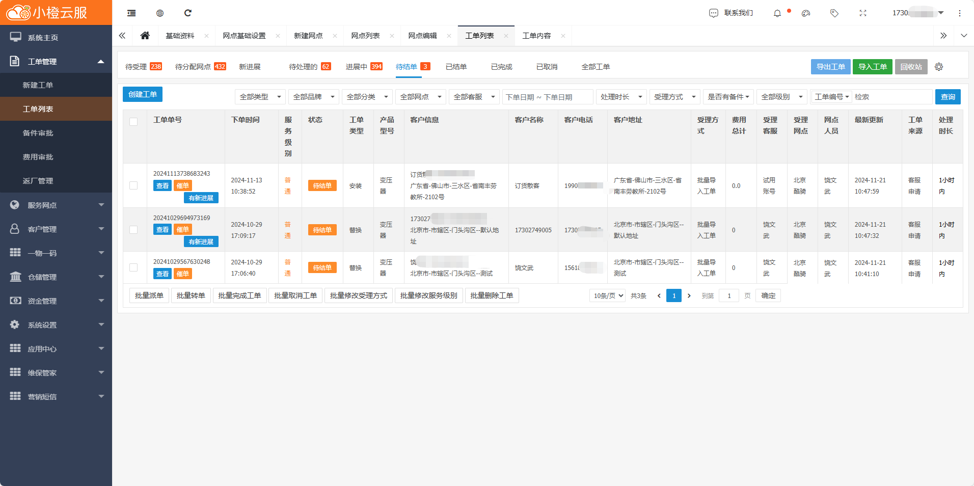Click the contact us chat icon
Viewport: 974px width, 486px height.
714,13
